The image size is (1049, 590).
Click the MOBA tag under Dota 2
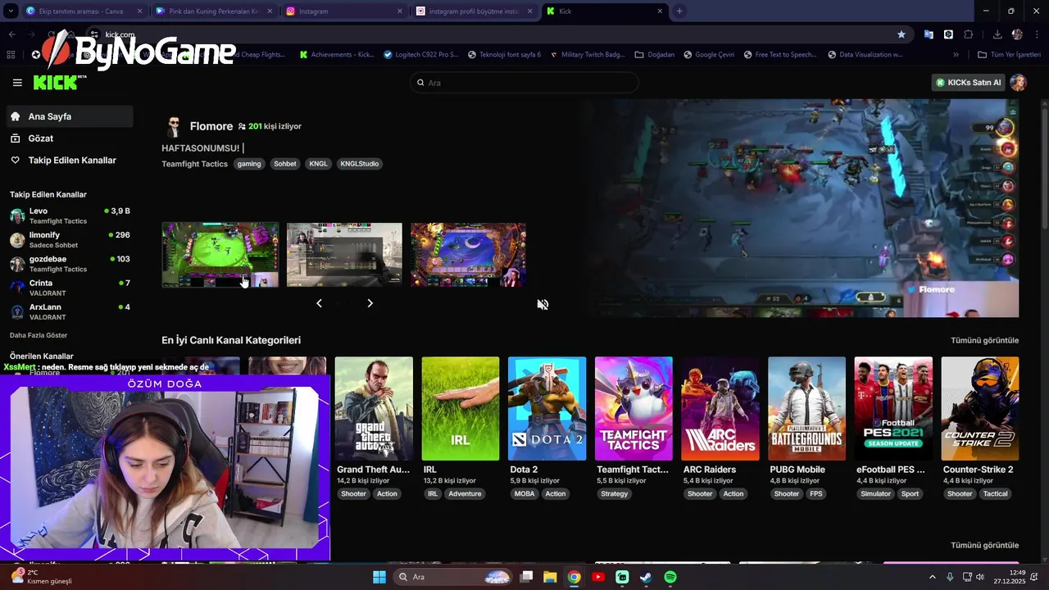coord(524,494)
